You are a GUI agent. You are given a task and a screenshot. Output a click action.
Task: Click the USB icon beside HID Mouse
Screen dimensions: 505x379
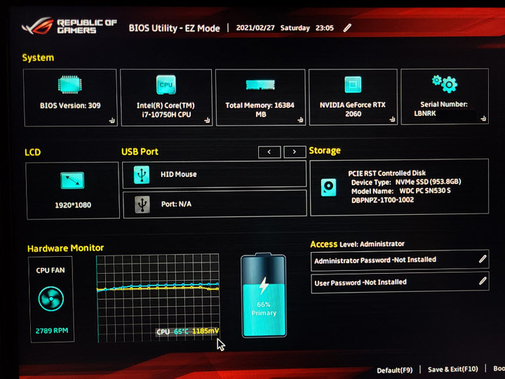coord(142,175)
